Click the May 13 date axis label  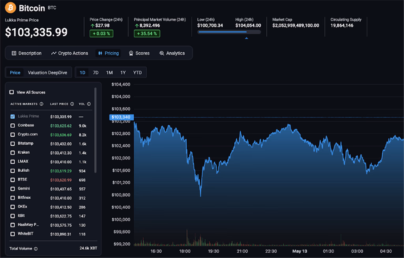pyautogui.click(x=300, y=251)
